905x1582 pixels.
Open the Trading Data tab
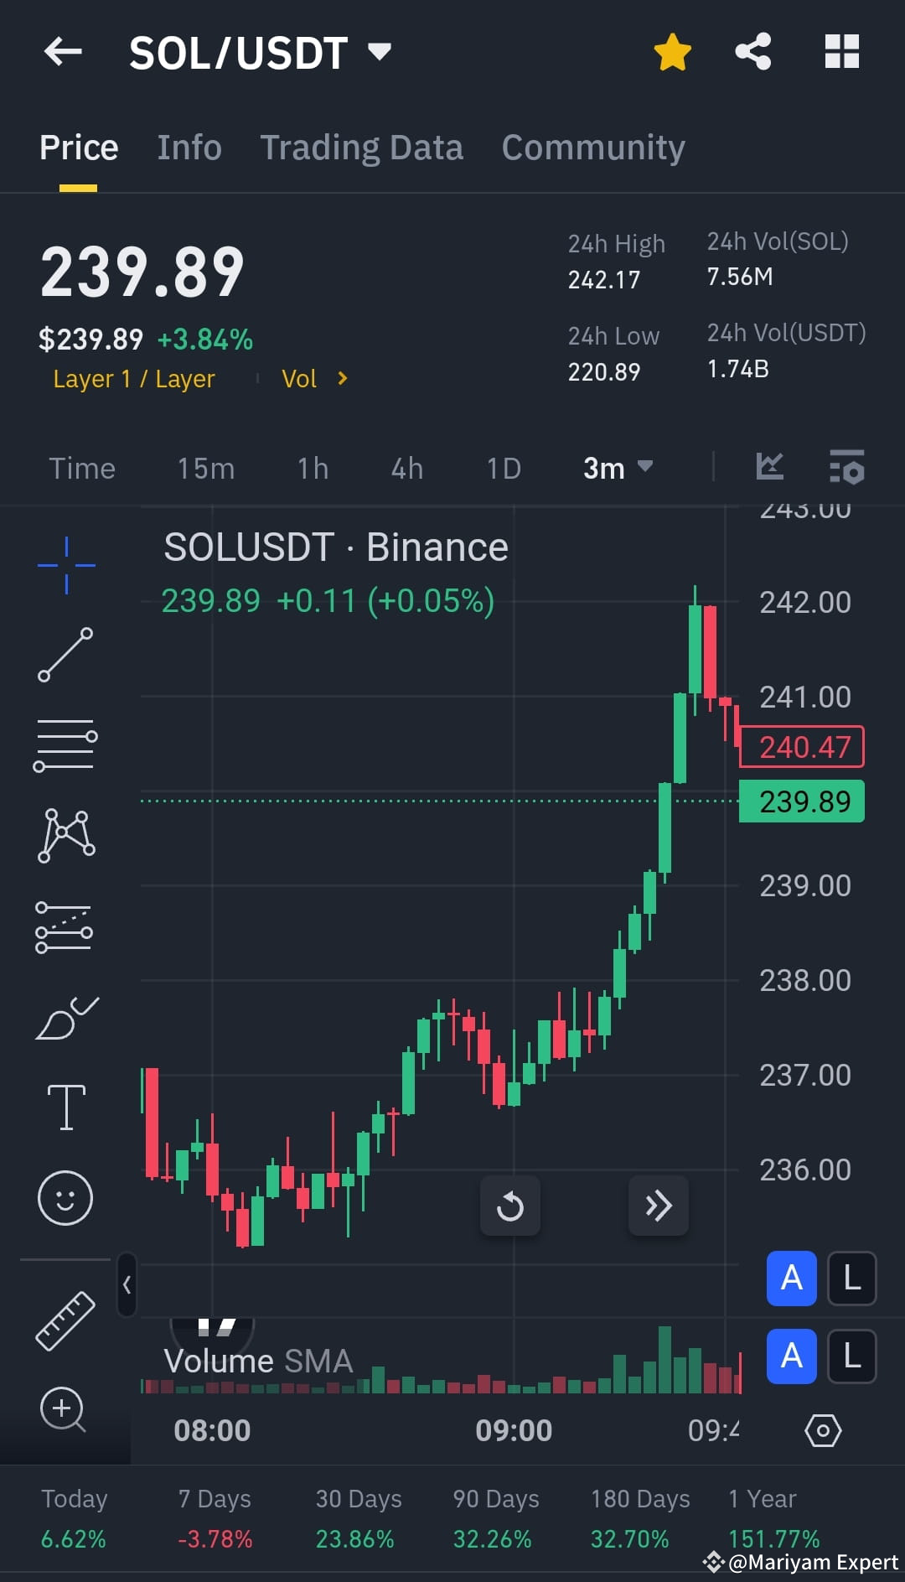coord(361,146)
